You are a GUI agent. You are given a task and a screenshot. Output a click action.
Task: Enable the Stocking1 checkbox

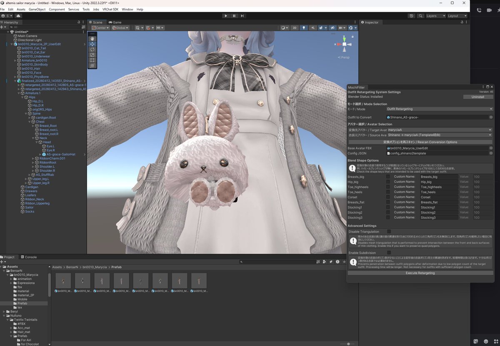pos(388,207)
